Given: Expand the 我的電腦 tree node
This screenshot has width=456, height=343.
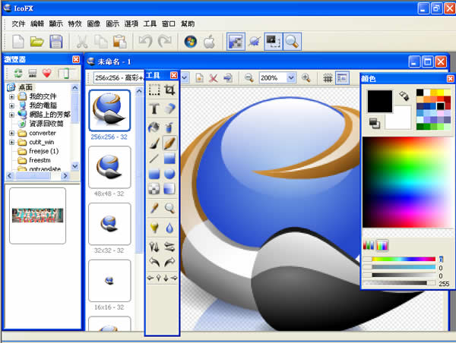Looking at the screenshot, I should 11,105.
